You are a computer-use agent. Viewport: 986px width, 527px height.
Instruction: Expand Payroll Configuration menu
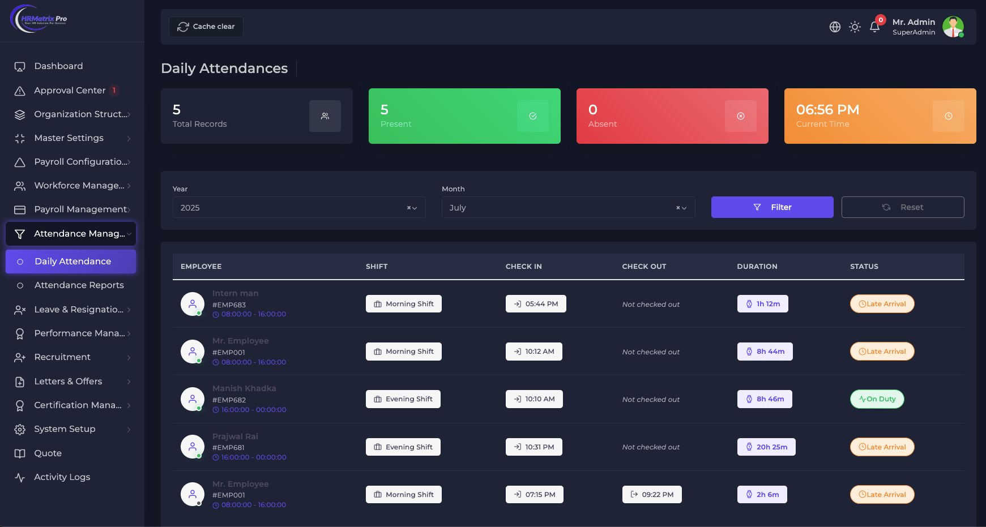tap(72, 162)
